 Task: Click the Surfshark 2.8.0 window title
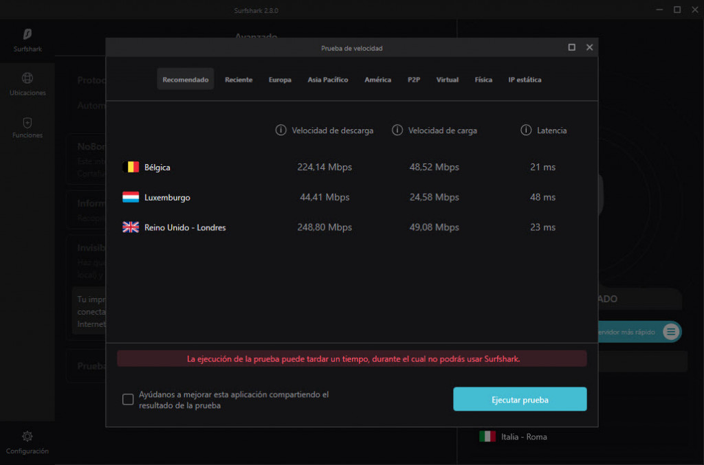pos(256,10)
